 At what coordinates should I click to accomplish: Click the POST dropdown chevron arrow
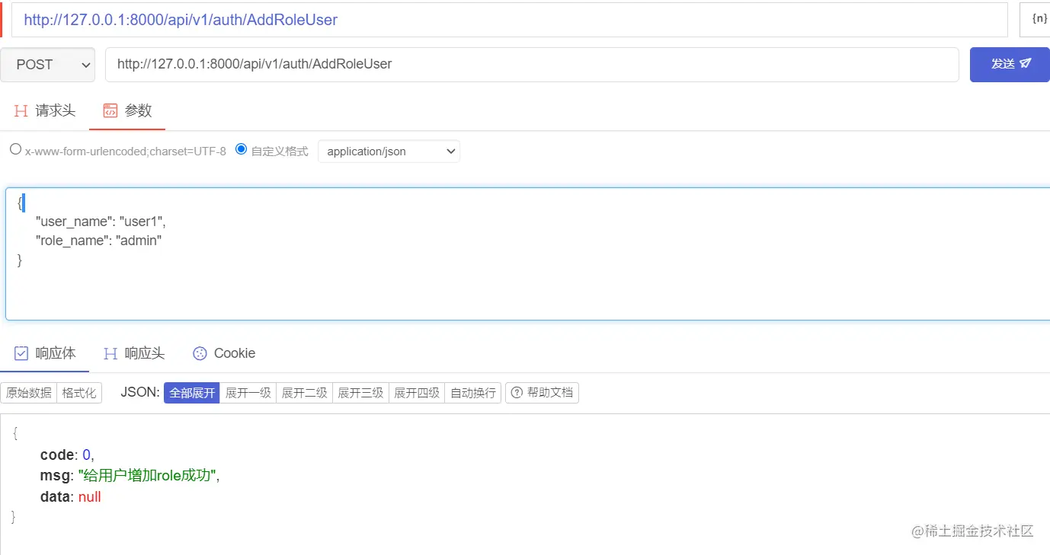point(85,65)
